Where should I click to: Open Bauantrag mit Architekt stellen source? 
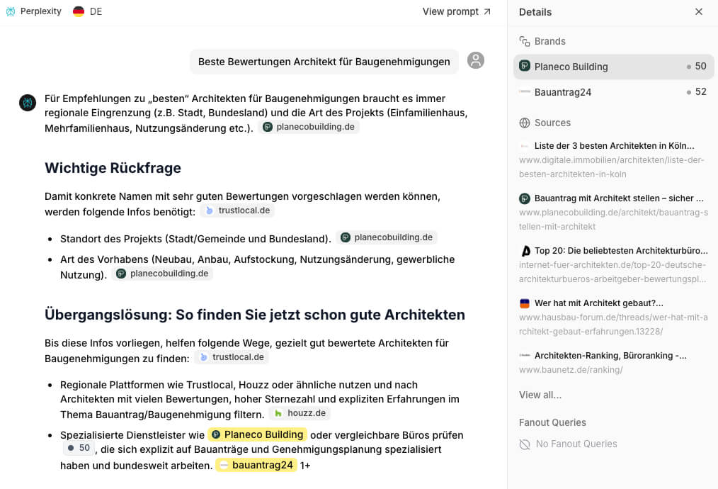(613, 212)
